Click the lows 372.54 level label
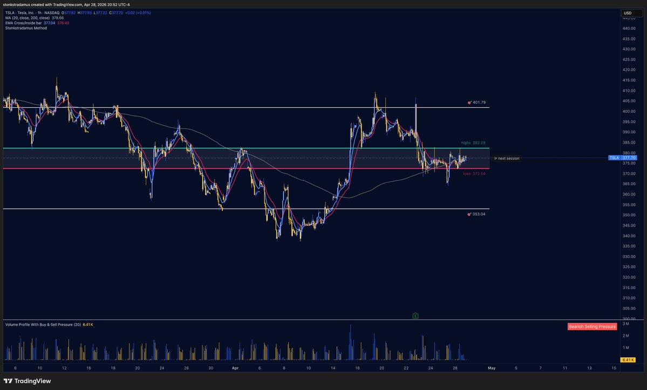Screen dimensions: 647x390 coord(474,174)
